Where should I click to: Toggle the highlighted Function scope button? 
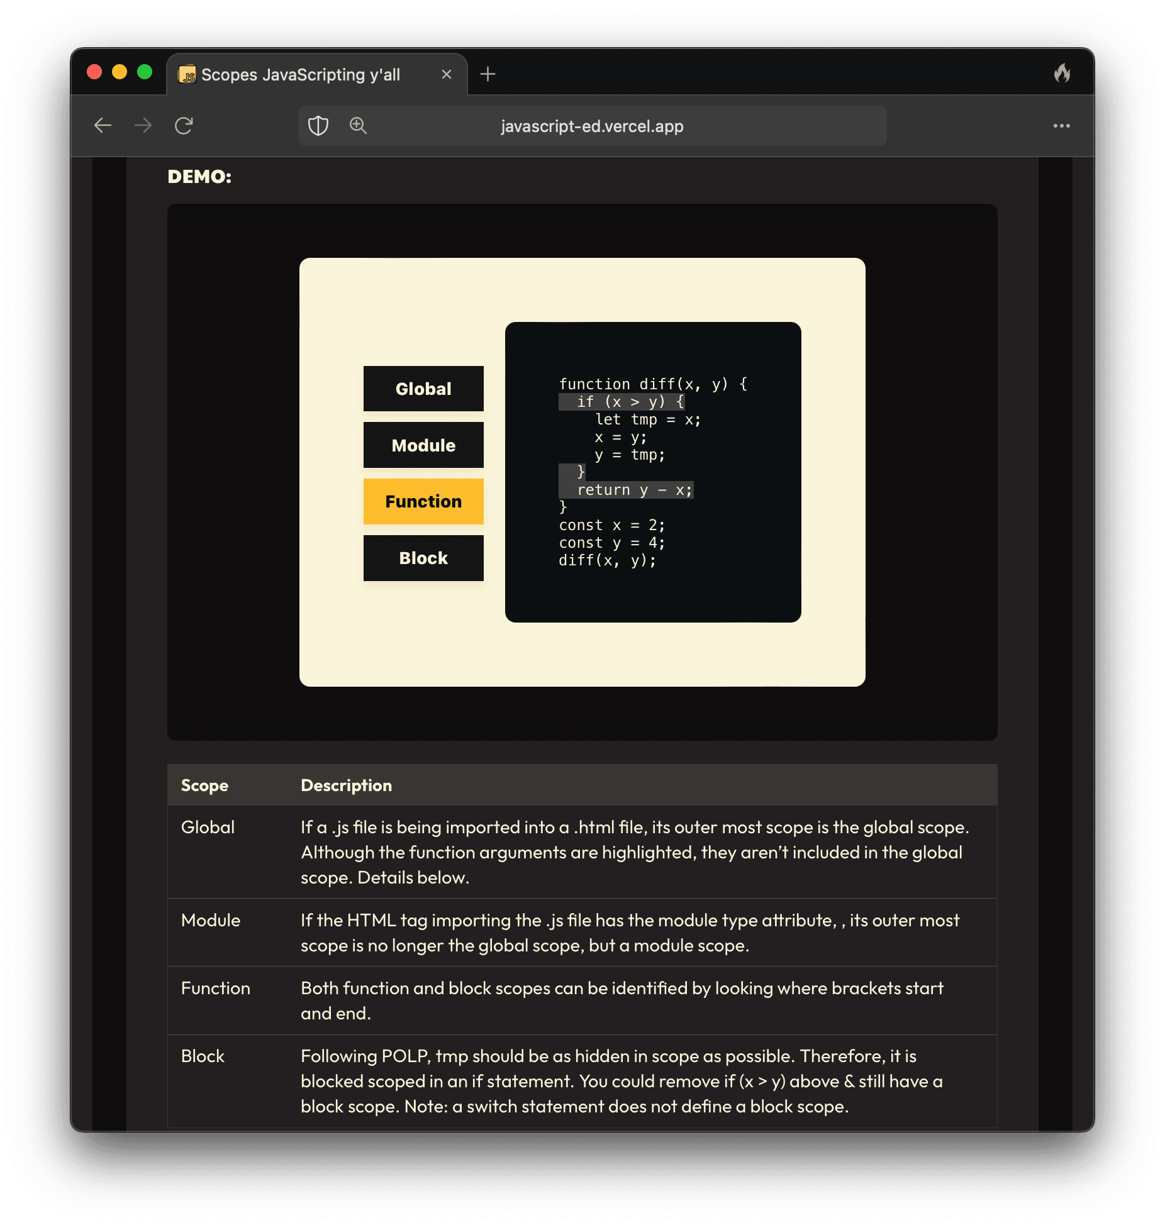pyautogui.click(x=423, y=502)
